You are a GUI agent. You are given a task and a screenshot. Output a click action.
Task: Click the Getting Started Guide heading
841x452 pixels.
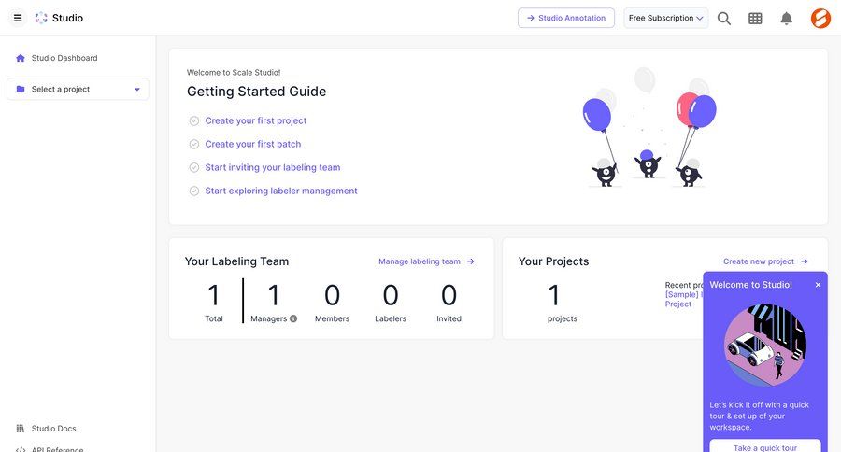[x=256, y=92]
